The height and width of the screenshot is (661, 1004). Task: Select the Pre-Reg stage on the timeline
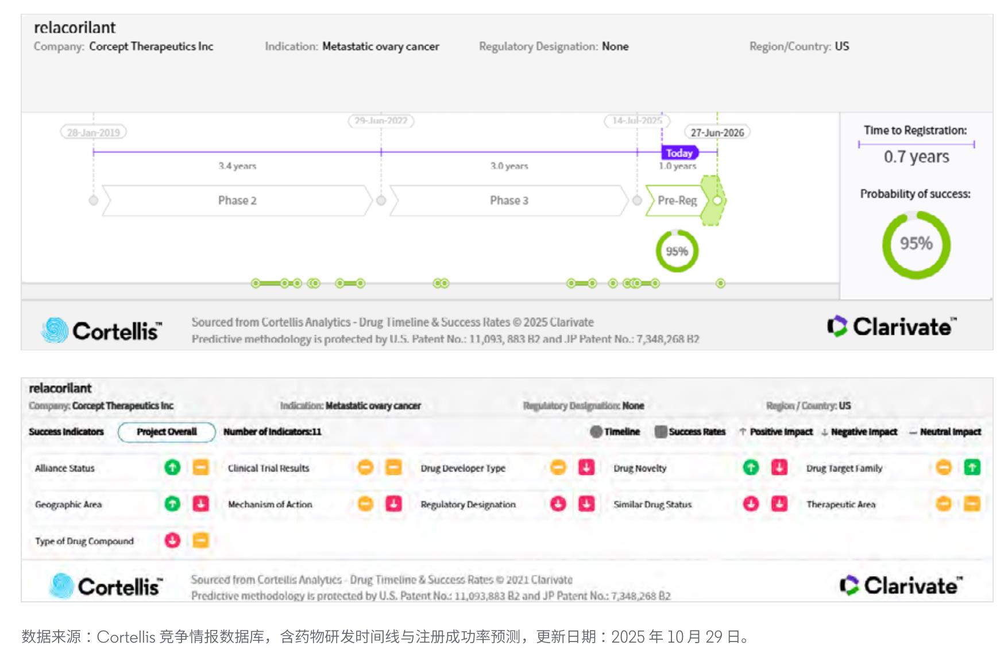click(x=677, y=200)
